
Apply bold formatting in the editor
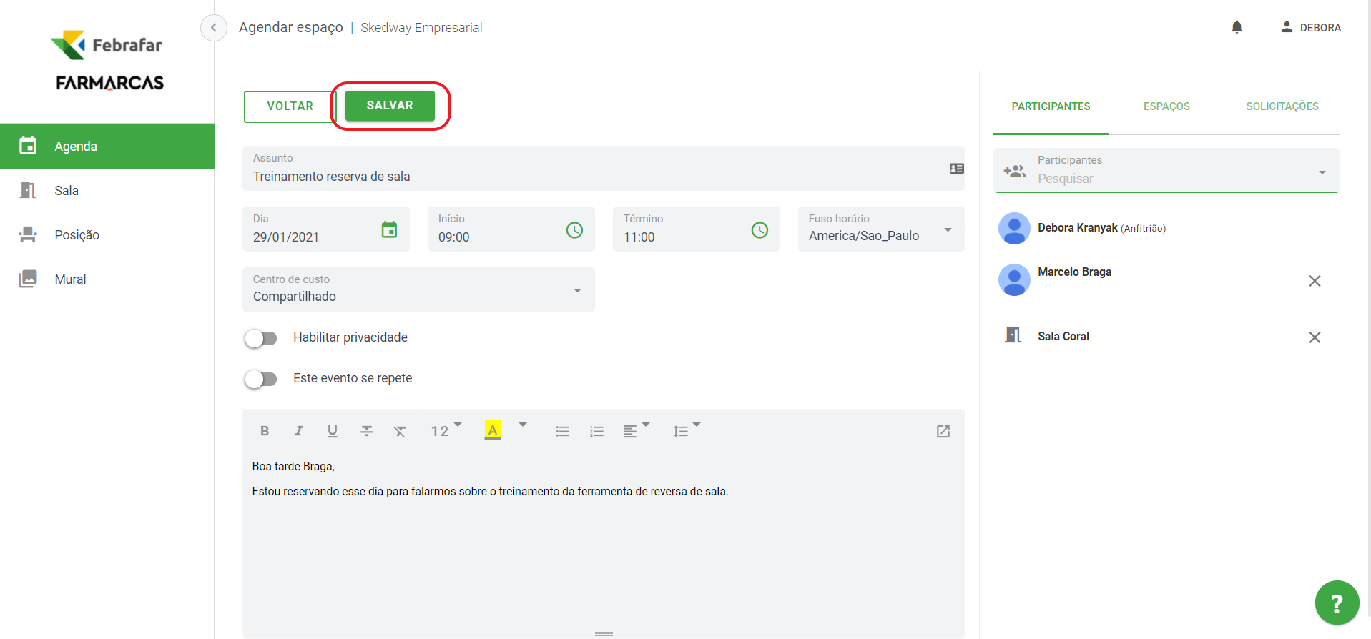(x=265, y=431)
